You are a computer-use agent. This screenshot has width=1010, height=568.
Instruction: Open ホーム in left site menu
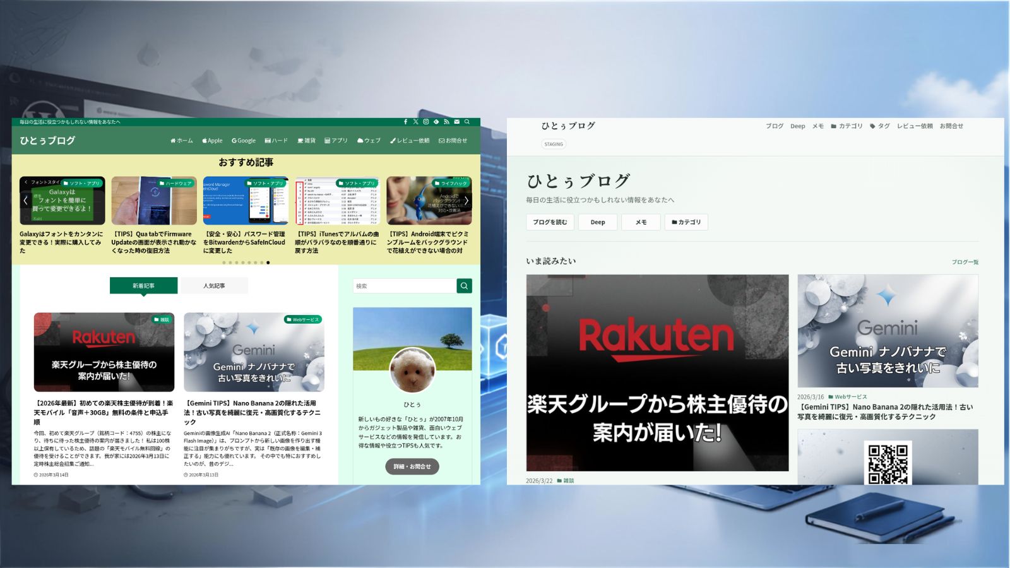[182, 141]
